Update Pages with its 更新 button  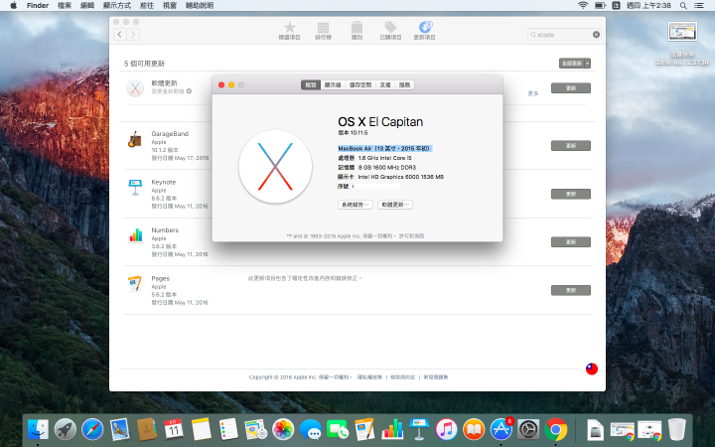point(571,290)
